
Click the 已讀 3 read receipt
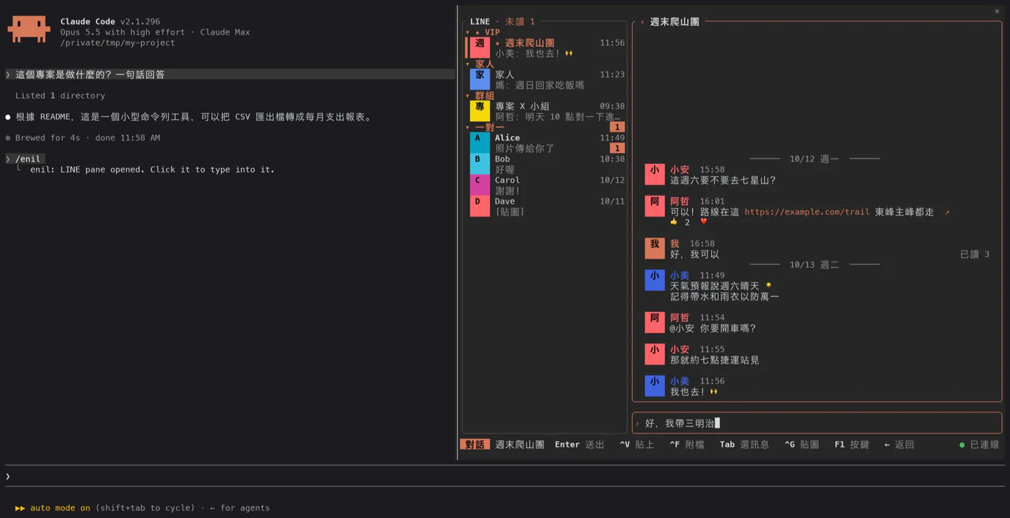pos(975,254)
